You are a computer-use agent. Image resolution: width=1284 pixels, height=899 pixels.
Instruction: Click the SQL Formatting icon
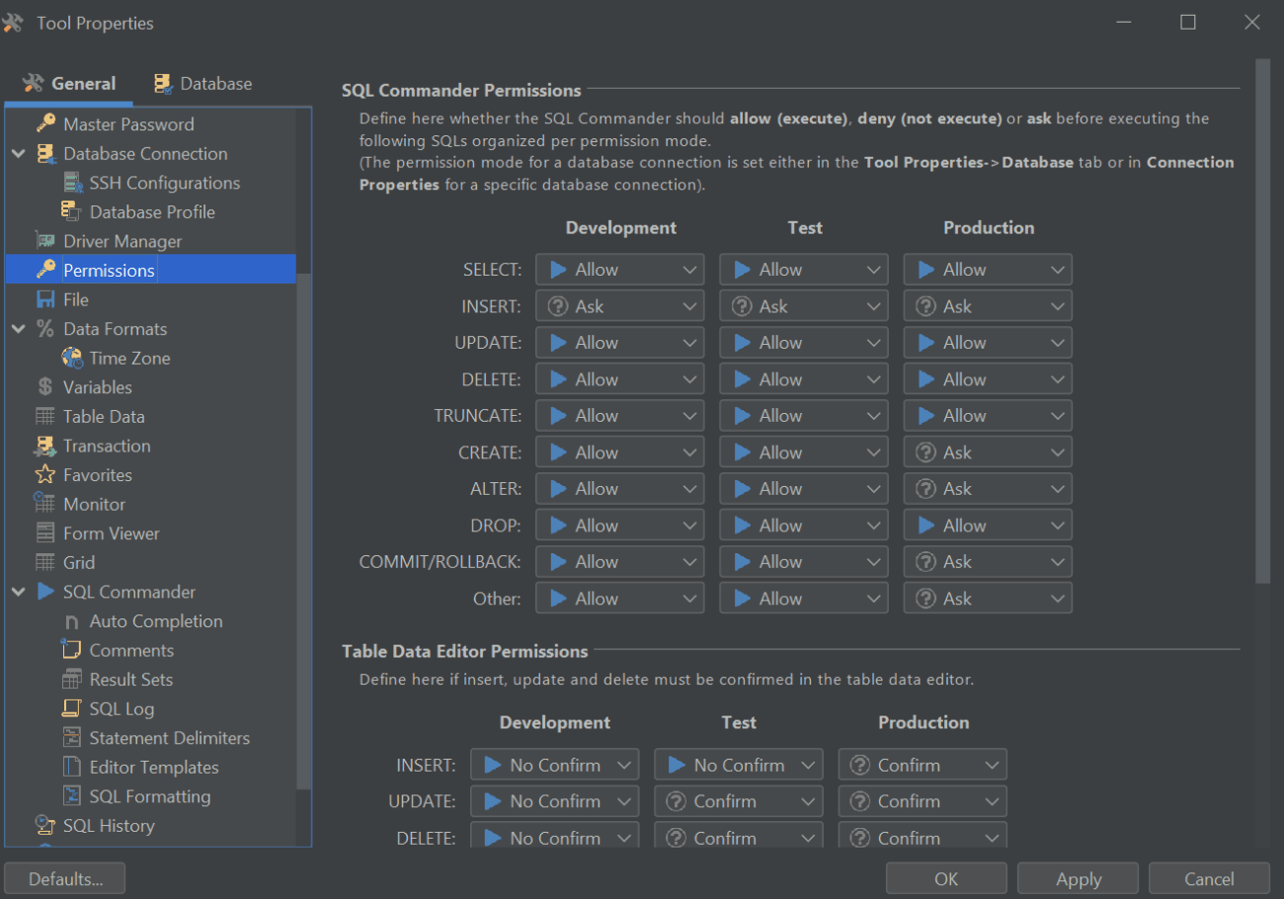click(72, 796)
